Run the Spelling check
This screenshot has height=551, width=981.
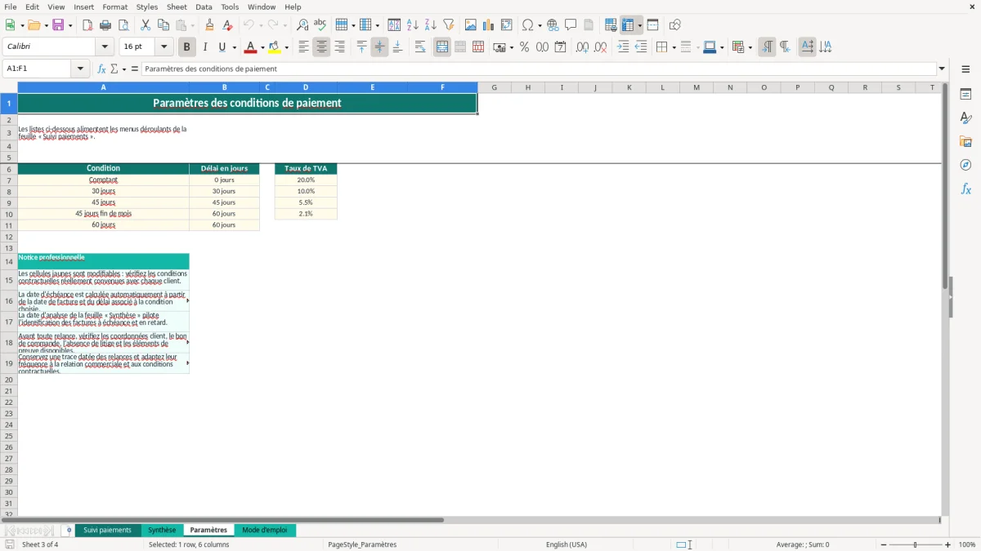320,25
